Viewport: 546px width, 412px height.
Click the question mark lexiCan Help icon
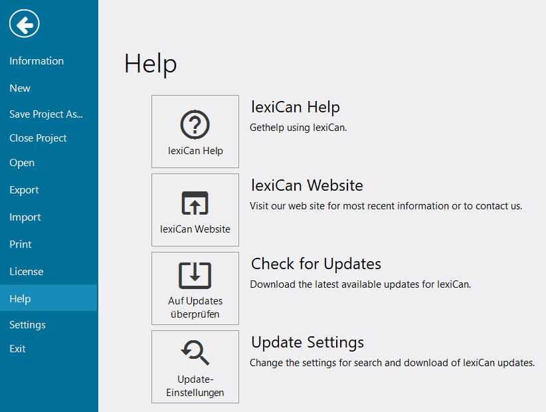pos(195,124)
